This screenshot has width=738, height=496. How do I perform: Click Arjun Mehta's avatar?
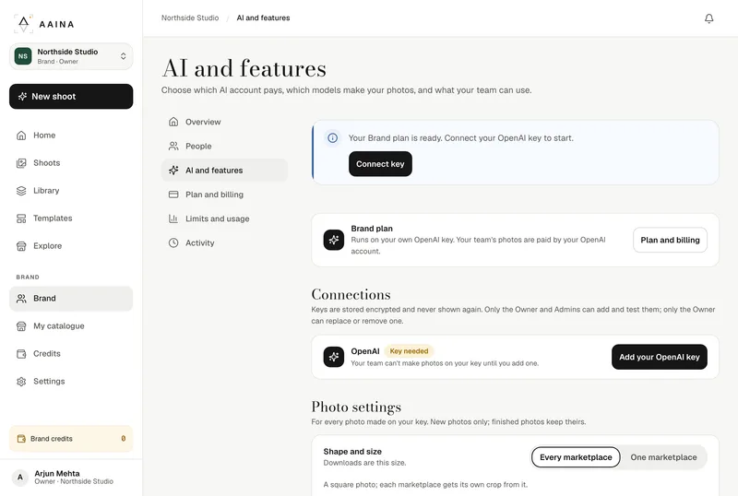tap(20, 478)
